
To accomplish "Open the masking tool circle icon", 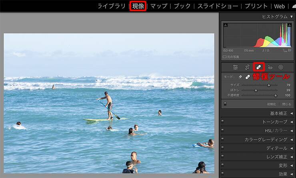I will (x=281, y=67).
